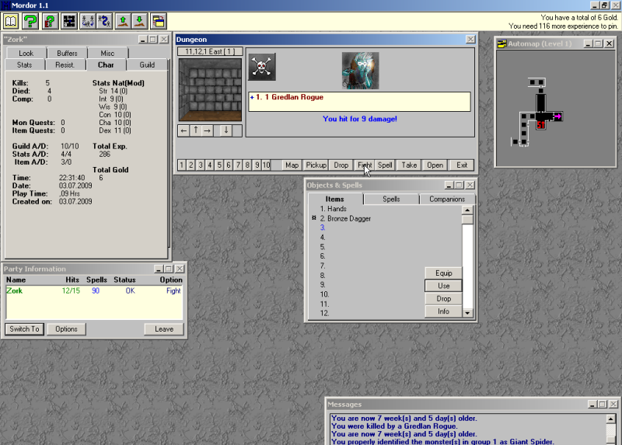Click the arrange windows toolbar icon
This screenshot has height=445, width=622.
click(158, 21)
